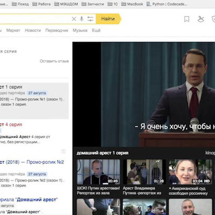The height and width of the screenshot is (215, 215).
Task: Select the highlighted 1 серия video result
Action: click(34, 101)
